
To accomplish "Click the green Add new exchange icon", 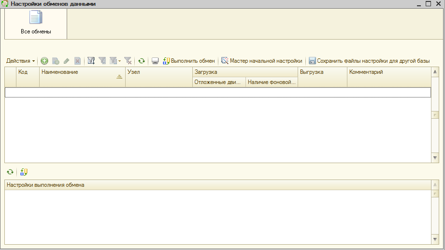I will 44,61.
